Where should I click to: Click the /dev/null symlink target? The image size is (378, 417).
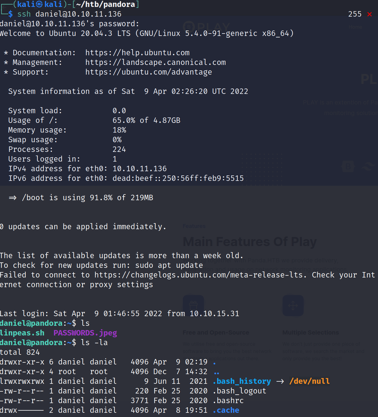click(309, 381)
